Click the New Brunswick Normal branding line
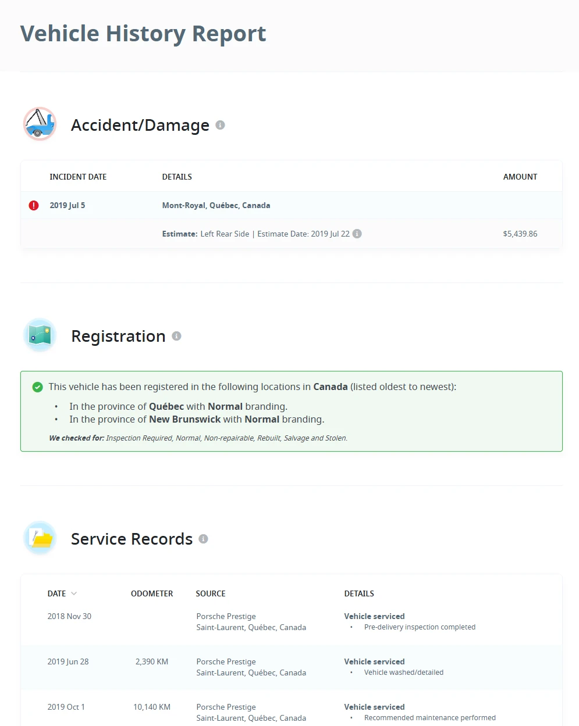This screenshot has height=726, width=579. [197, 419]
